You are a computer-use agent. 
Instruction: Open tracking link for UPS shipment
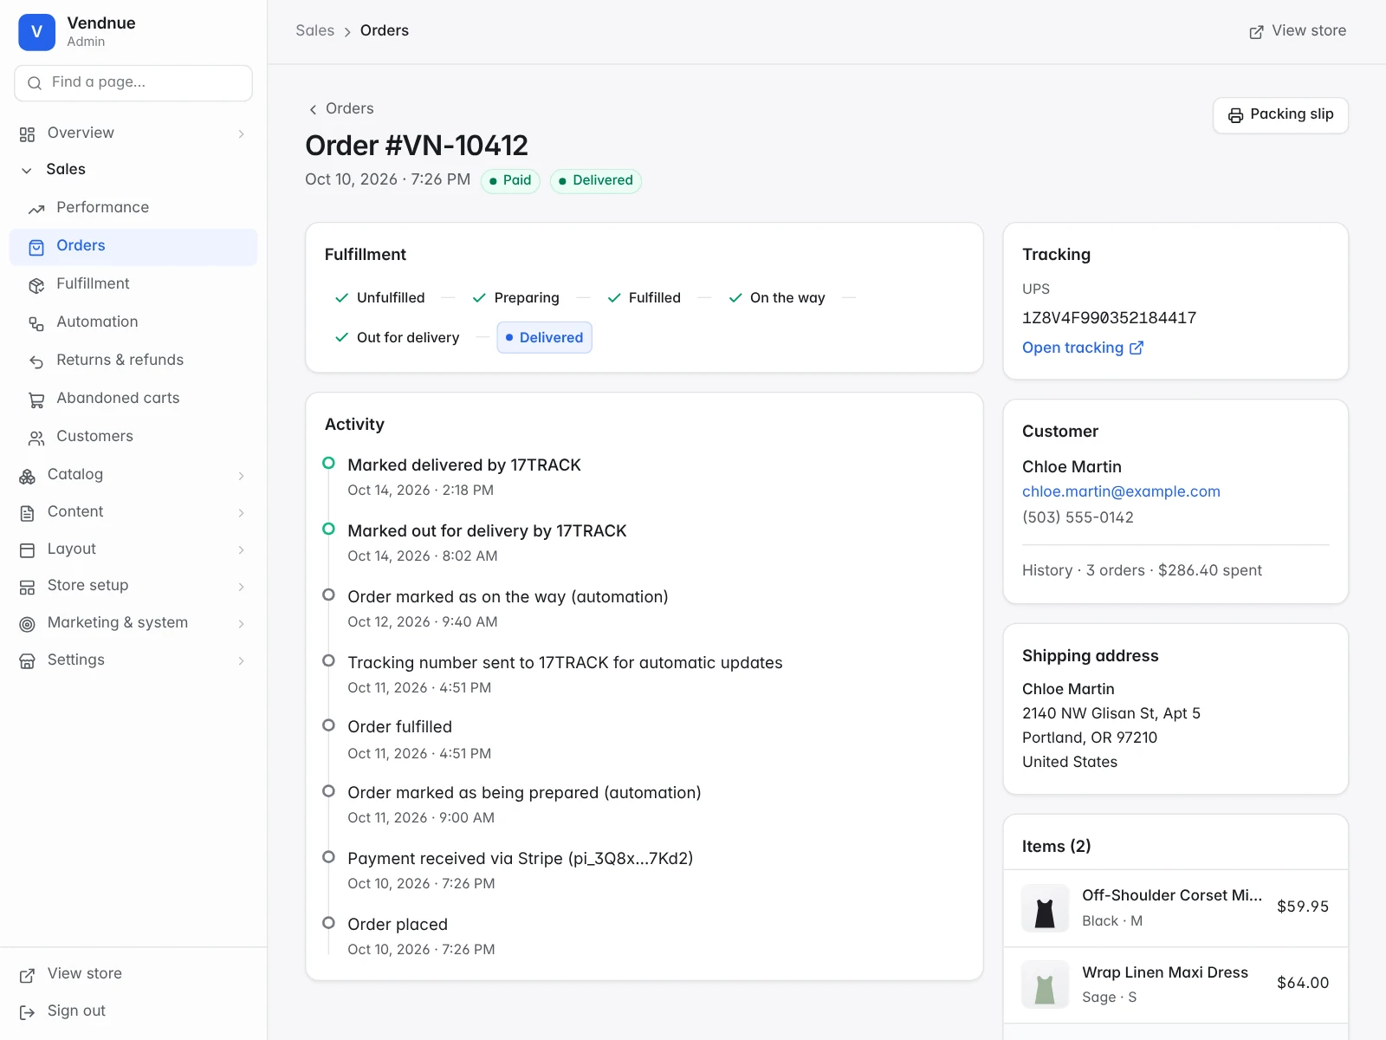click(x=1083, y=348)
